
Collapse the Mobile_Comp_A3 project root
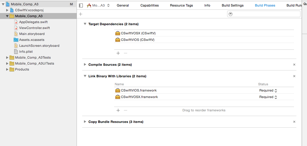(3, 4)
